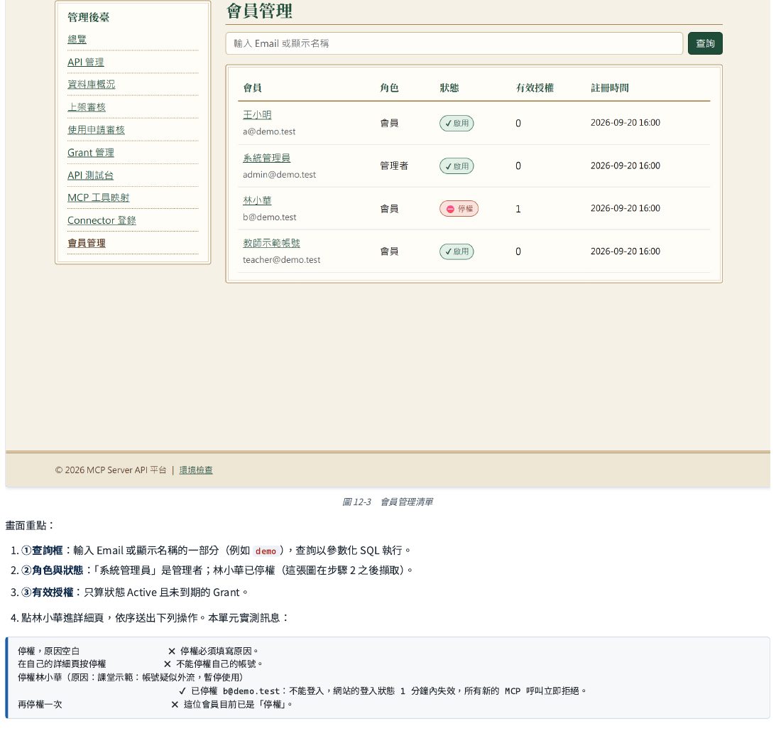
Task: Click the 查詢 search button
Action: (x=705, y=43)
